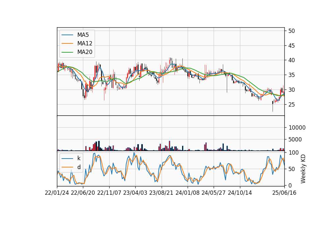Click the MA20 legend label
Screen dimensions: 316x227
tap(85, 52)
